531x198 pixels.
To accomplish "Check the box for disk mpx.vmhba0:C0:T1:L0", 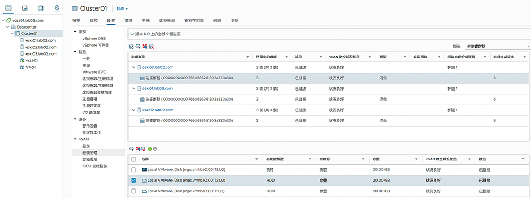I will pos(133,191).
